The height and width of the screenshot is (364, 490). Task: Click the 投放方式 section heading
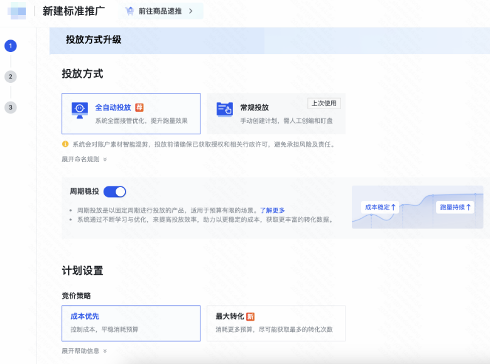(x=82, y=73)
